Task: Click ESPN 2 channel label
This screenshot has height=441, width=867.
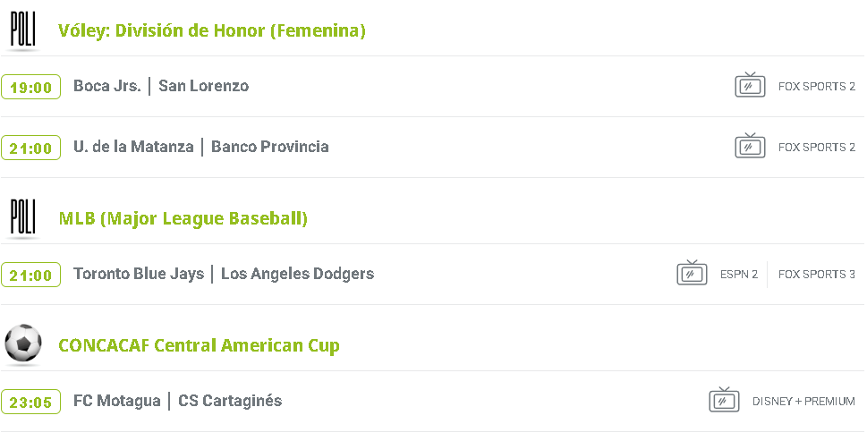Action: click(739, 275)
